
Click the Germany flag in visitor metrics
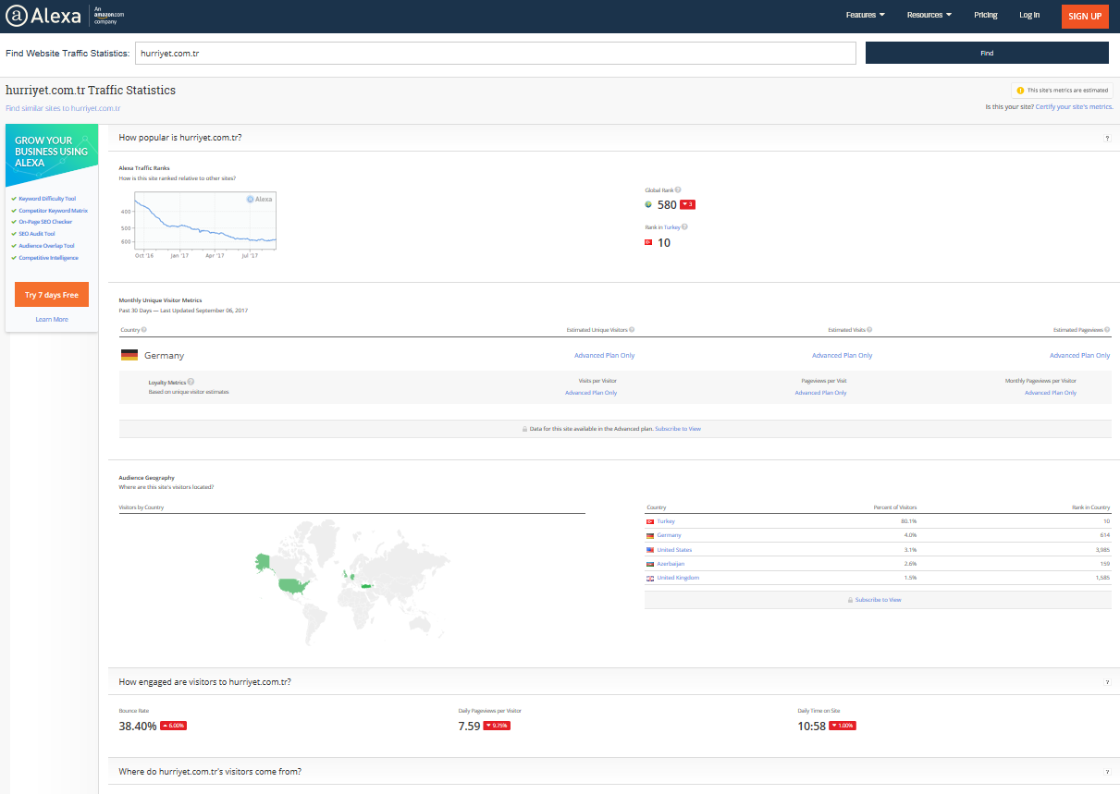pos(129,356)
